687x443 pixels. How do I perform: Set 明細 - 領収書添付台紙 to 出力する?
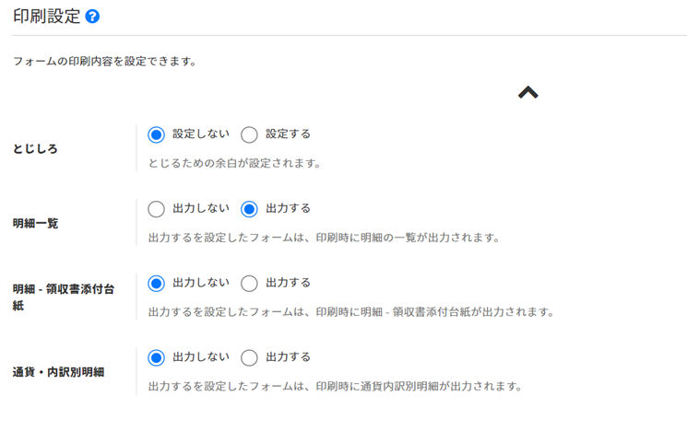pos(249,283)
